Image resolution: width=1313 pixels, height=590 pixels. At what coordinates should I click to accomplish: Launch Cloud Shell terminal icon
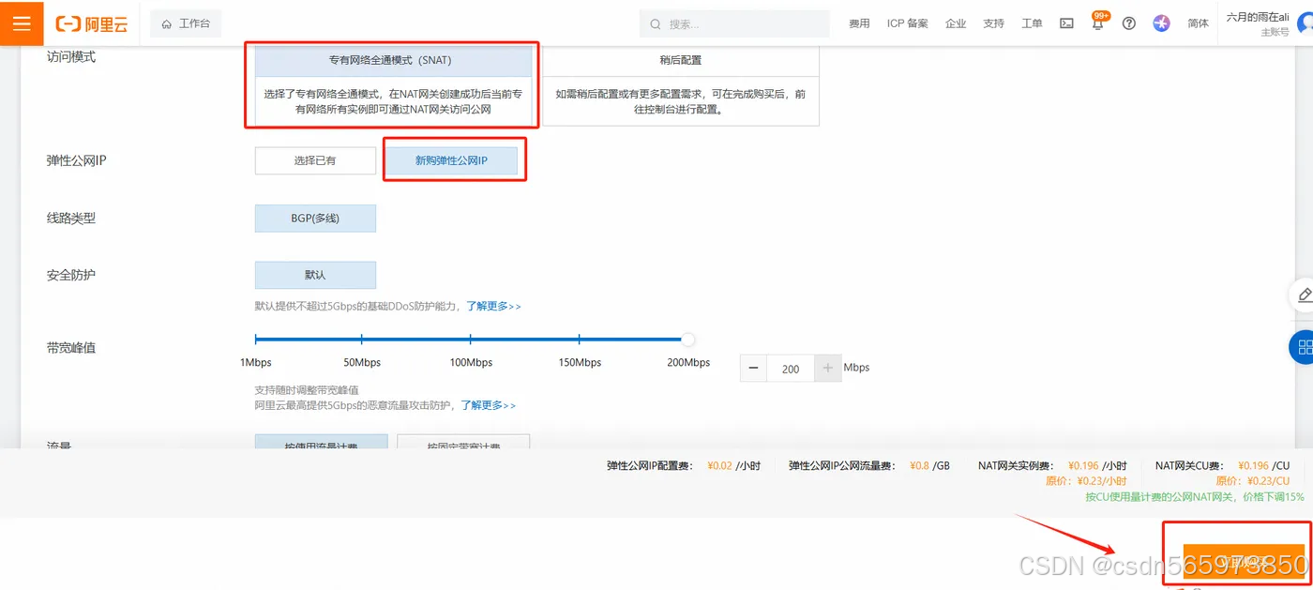[1066, 23]
